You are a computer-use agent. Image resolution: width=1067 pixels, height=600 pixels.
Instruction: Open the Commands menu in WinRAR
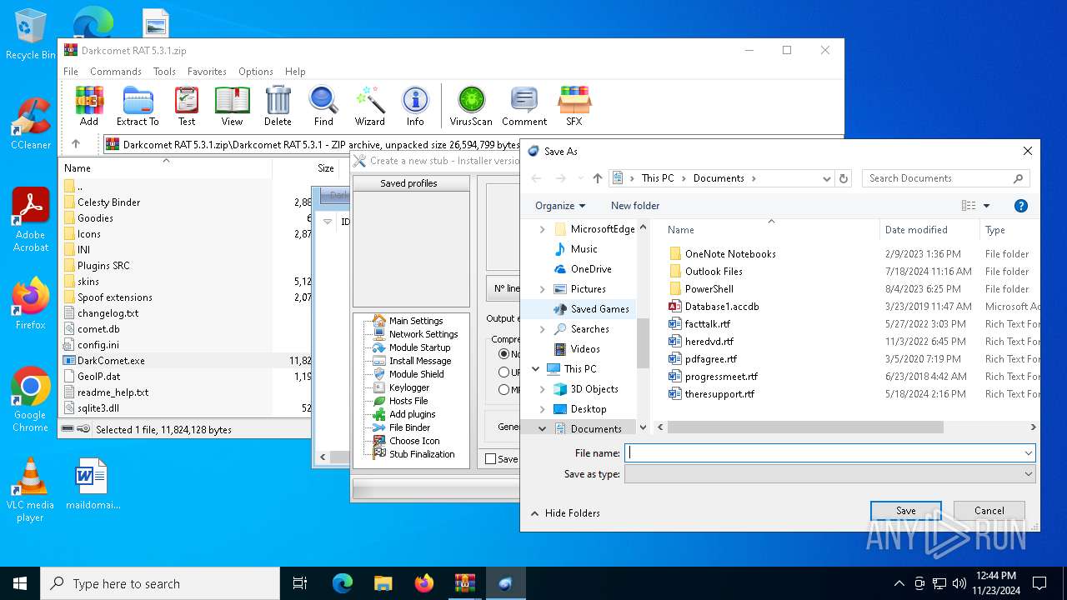tap(116, 72)
